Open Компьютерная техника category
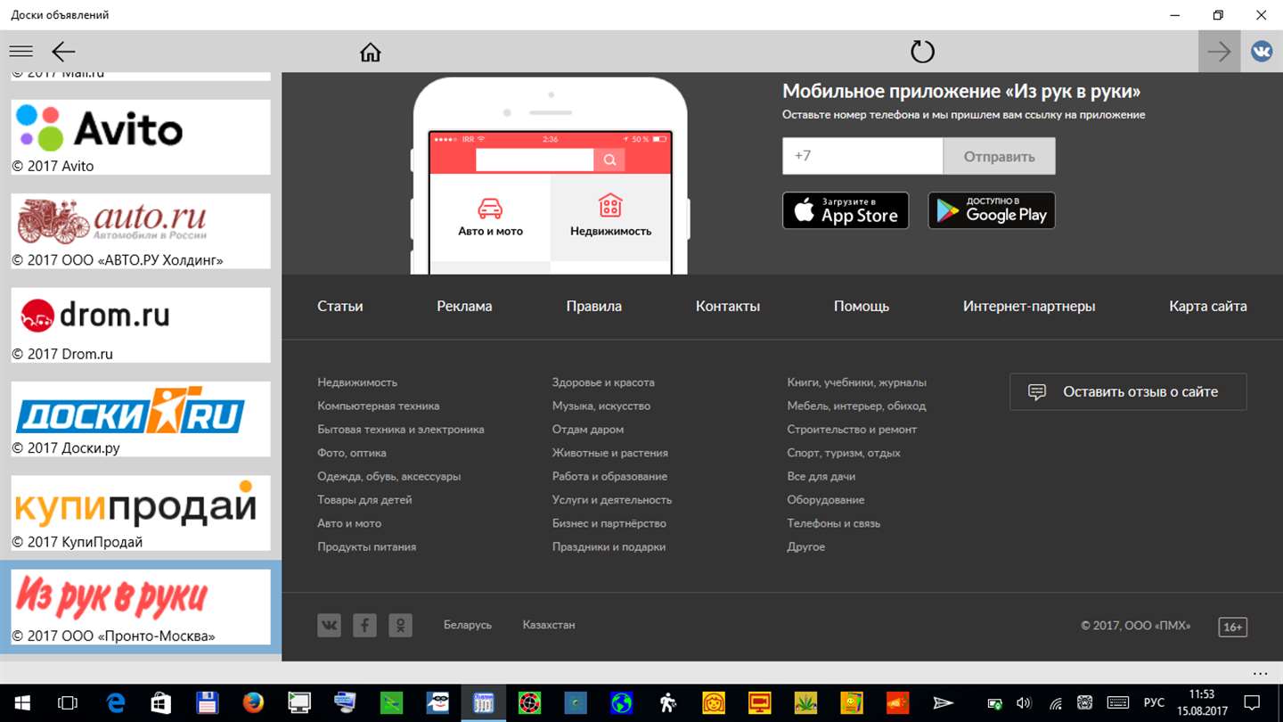Image resolution: width=1283 pixels, height=722 pixels. (379, 406)
